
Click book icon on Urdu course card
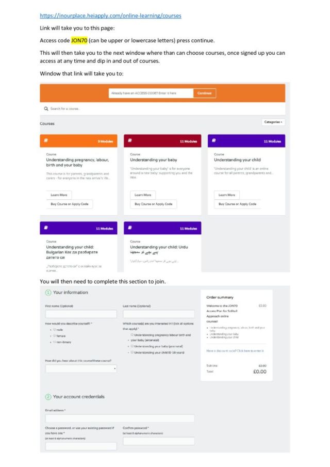coord(130,228)
